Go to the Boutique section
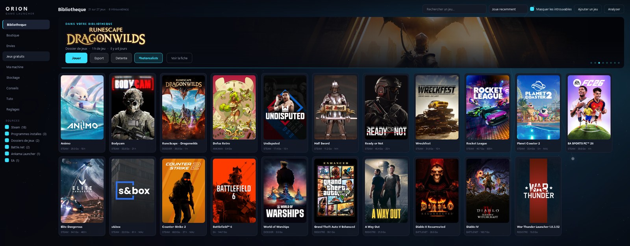This screenshot has height=246, width=630. 26,35
